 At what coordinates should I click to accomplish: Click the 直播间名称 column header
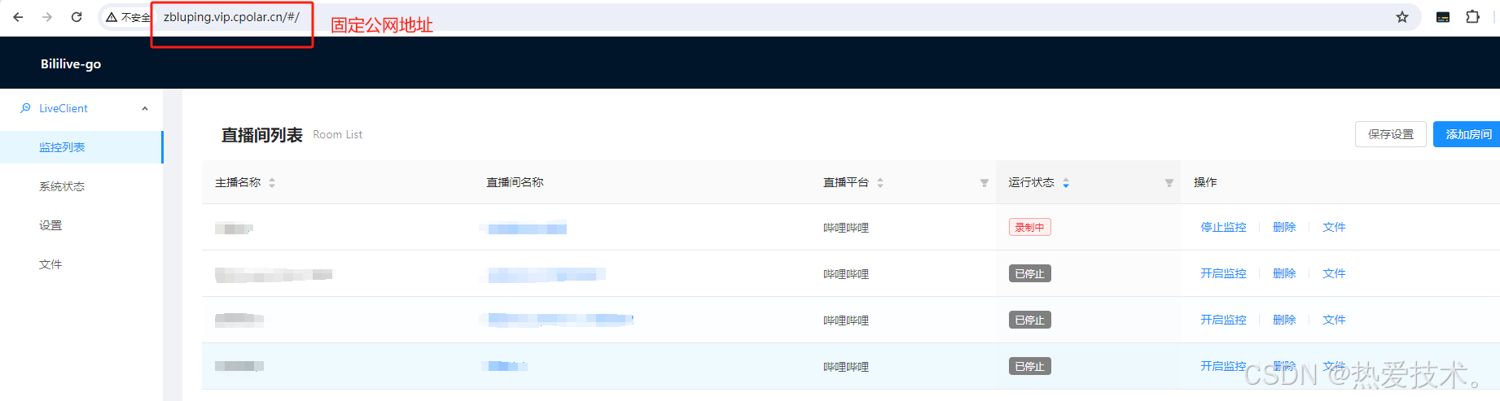(x=515, y=182)
